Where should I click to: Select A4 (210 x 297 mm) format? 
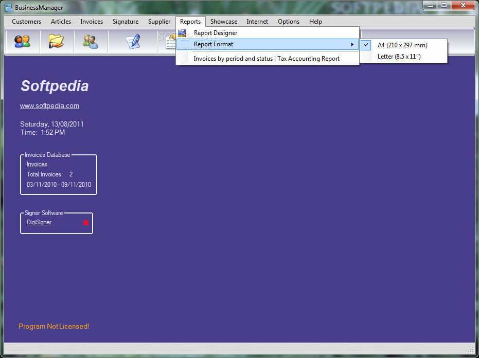click(404, 45)
